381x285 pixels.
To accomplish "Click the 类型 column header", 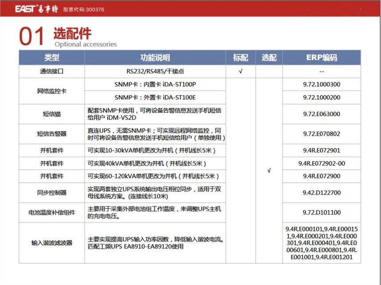I will [x=51, y=58].
